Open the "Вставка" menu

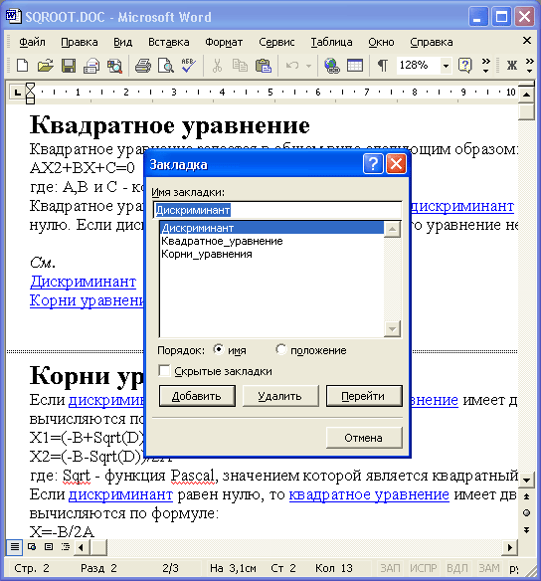pos(169,42)
